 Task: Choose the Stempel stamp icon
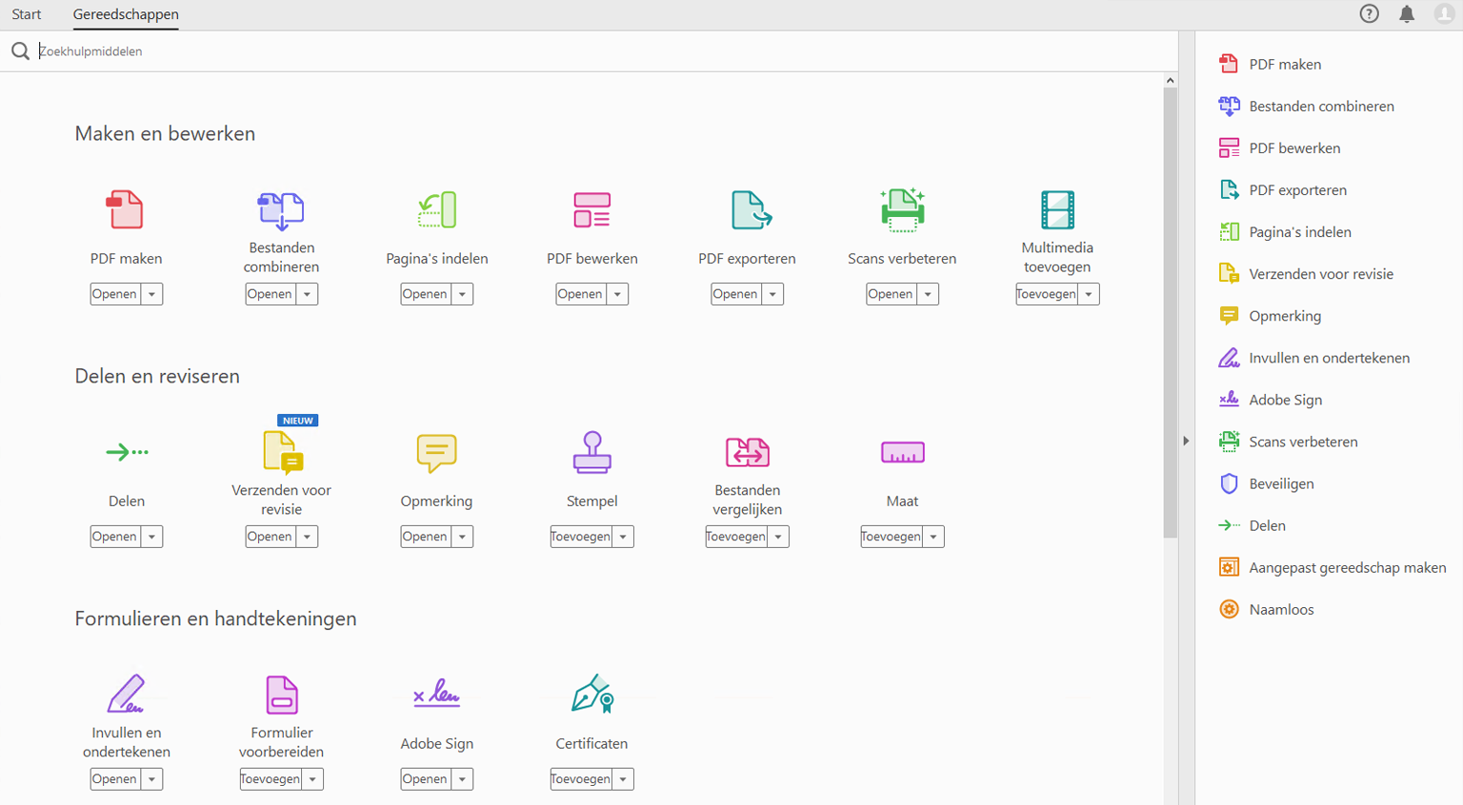point(592,452)
